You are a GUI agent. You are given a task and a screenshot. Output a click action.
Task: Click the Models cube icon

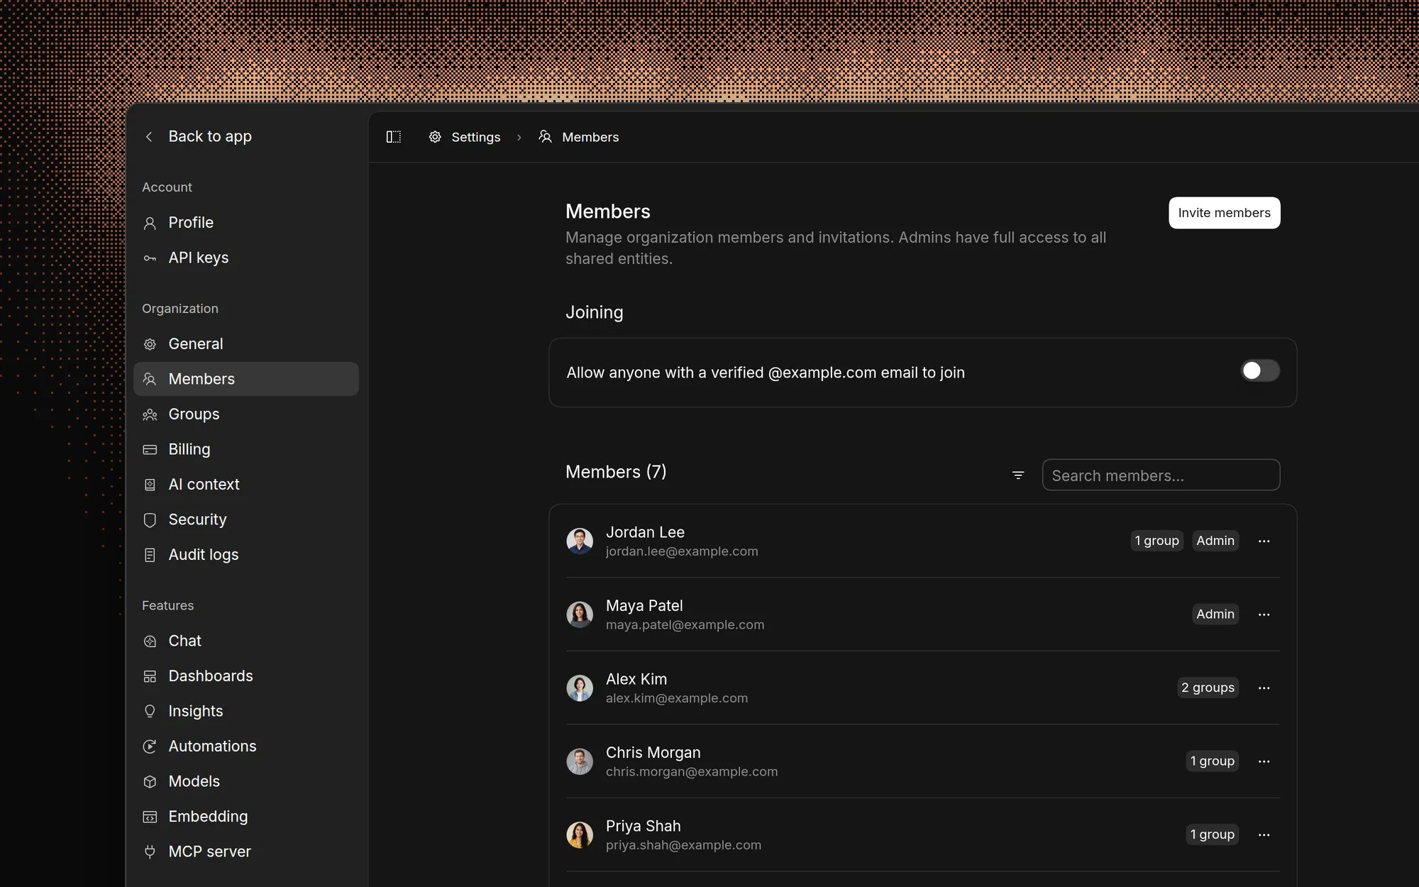[150, 782]
